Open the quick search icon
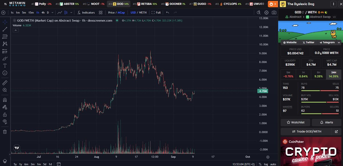The image size is (343, 166). (x=259, y=13)
